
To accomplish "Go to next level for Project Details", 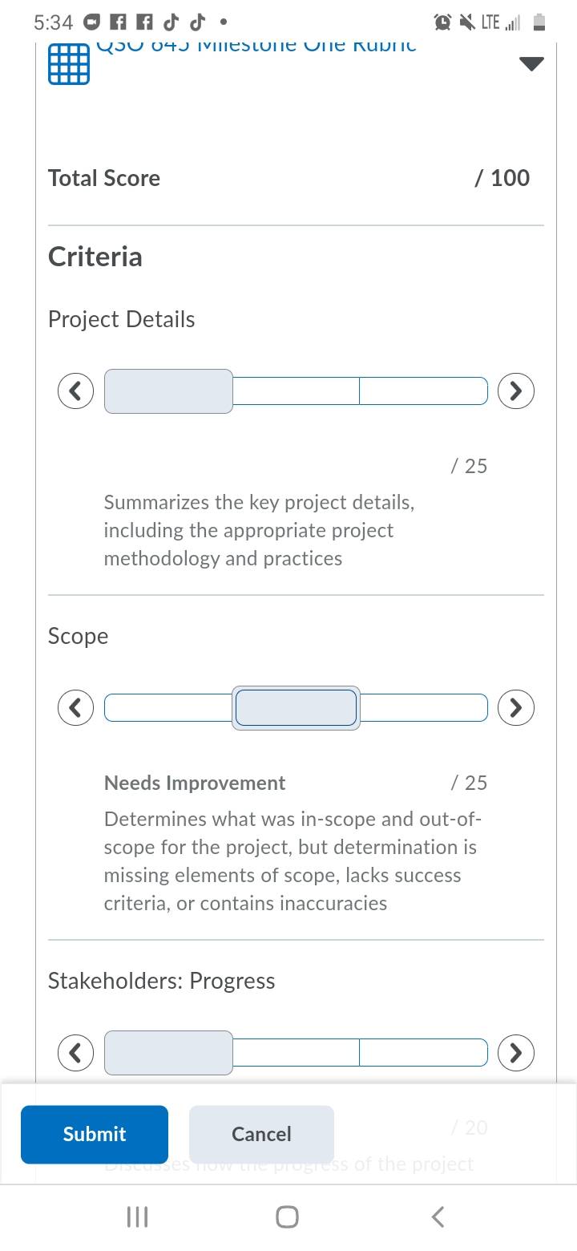I will click(516, 391).
